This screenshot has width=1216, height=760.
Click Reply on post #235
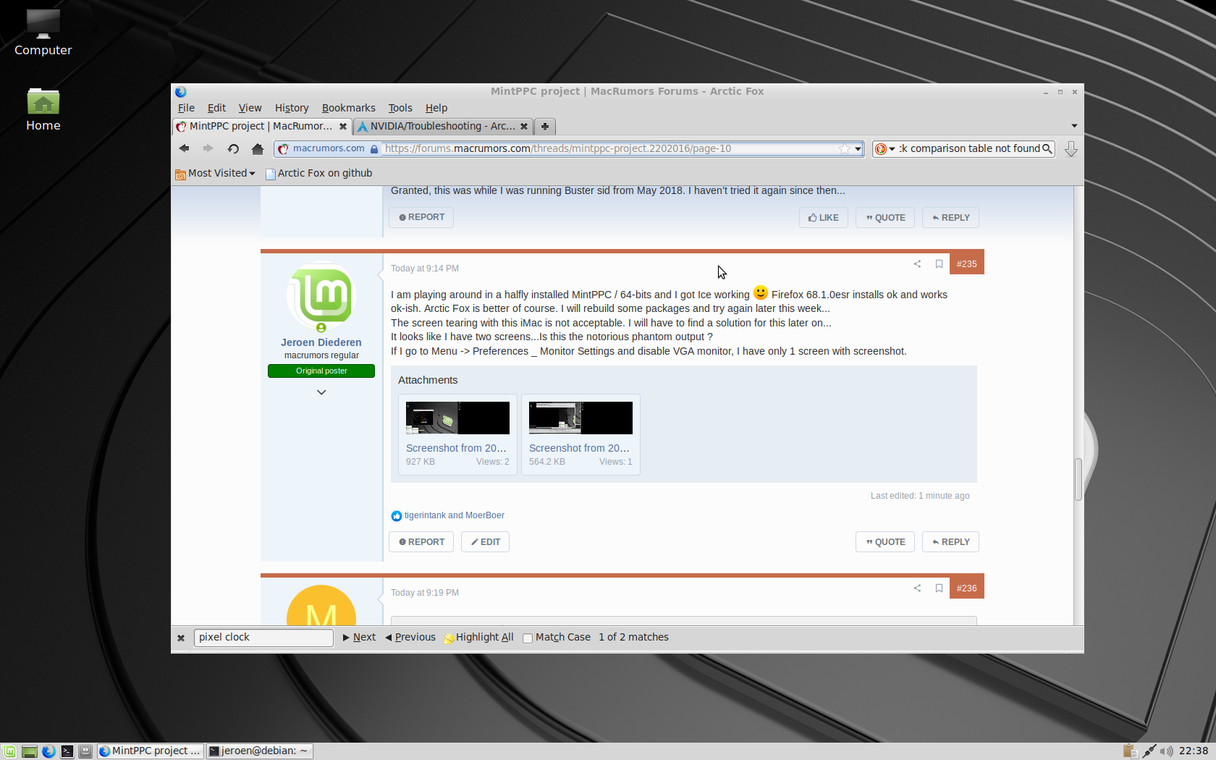tap(950, 542)
